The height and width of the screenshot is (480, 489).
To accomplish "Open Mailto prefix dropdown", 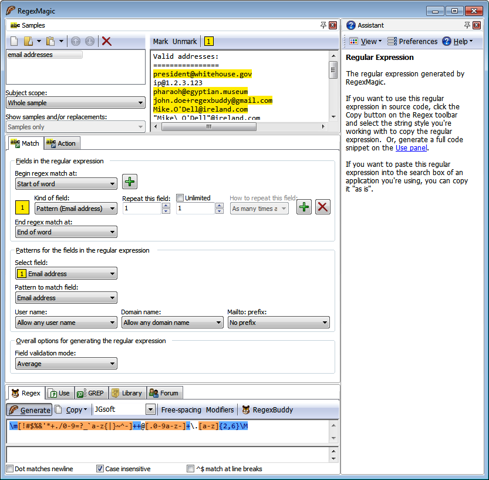I will coord(278,323).
